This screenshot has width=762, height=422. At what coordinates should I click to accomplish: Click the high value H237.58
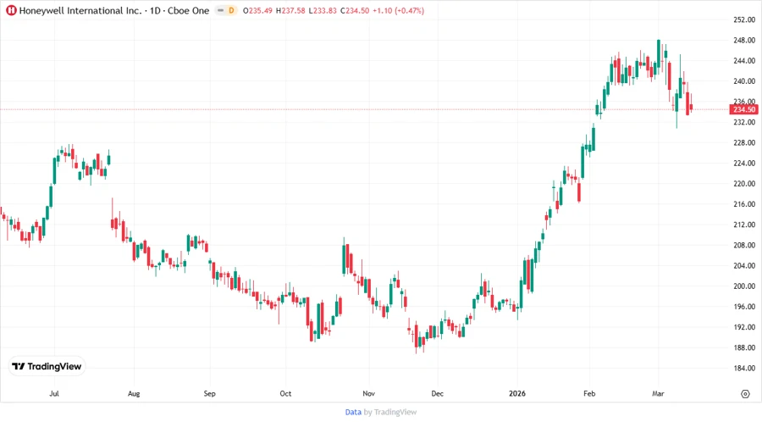point(290,10)
